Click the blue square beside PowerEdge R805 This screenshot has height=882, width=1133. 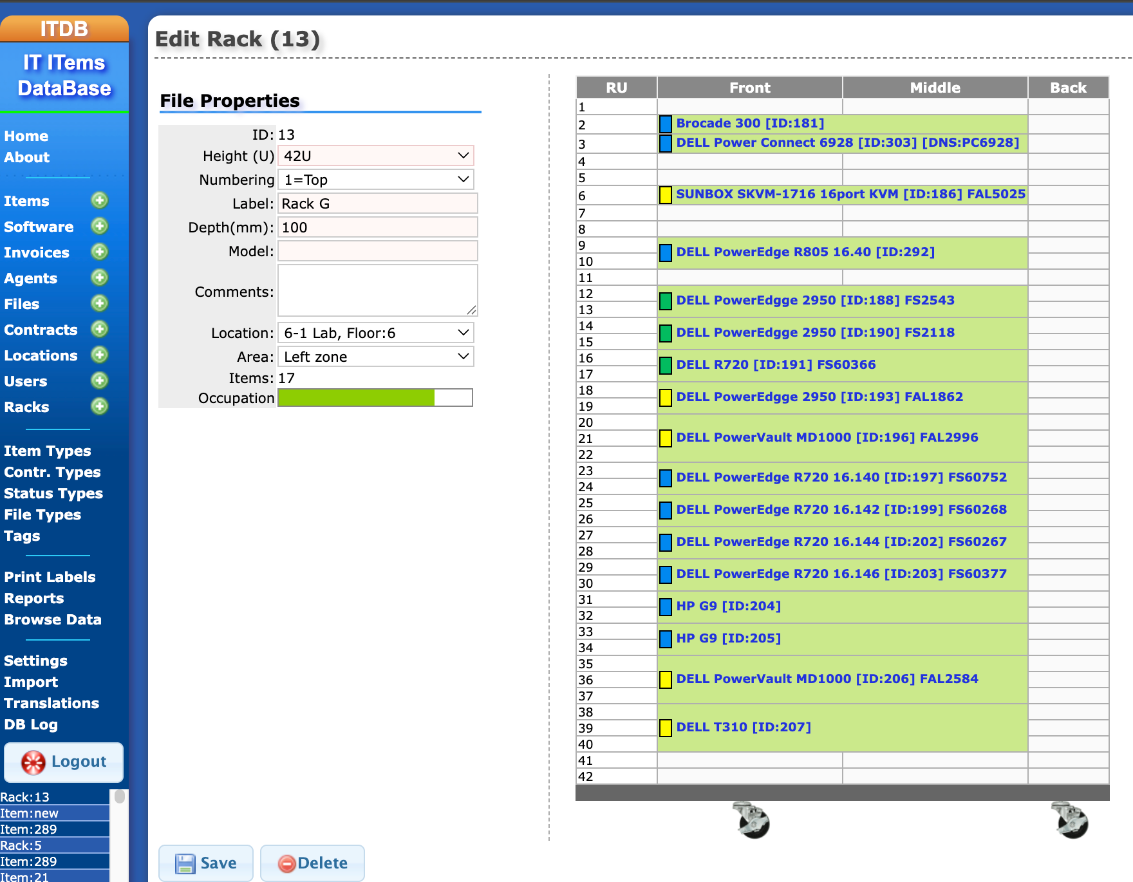pyautogui.click(x=666, y=252)
